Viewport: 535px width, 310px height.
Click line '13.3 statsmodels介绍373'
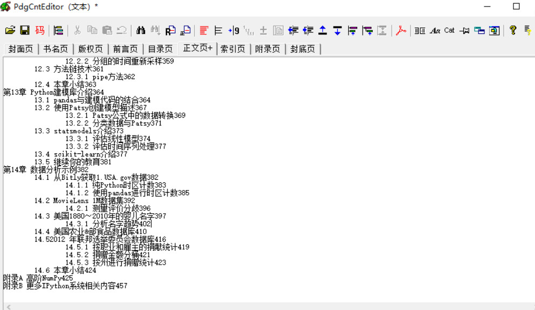coord(79,131)
